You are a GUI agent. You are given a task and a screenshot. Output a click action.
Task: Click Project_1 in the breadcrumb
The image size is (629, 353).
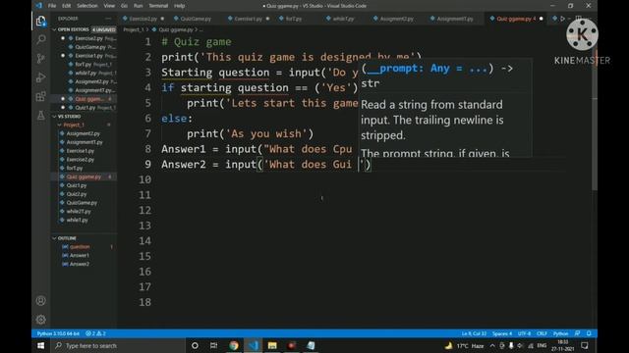point(134,29)
